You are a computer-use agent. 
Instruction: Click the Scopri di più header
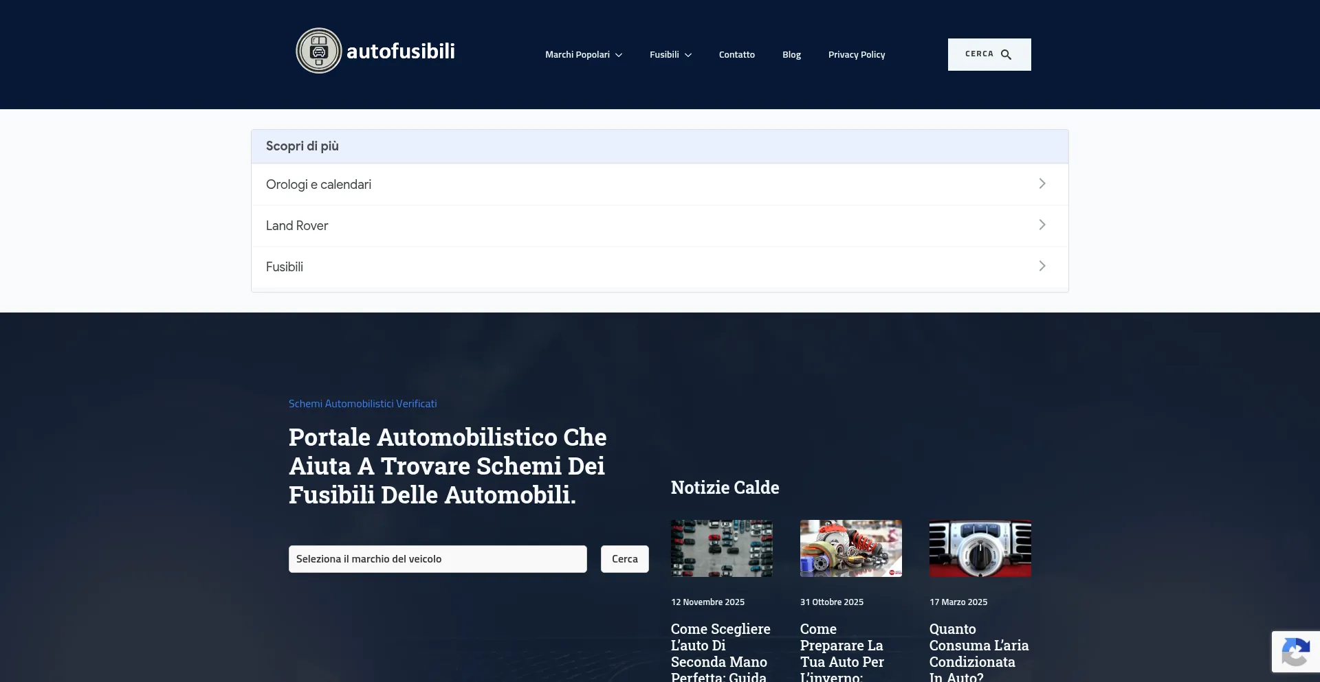coord(660,146)
